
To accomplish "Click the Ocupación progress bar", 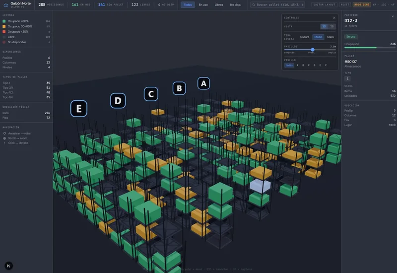I will (x=370, y=48).
